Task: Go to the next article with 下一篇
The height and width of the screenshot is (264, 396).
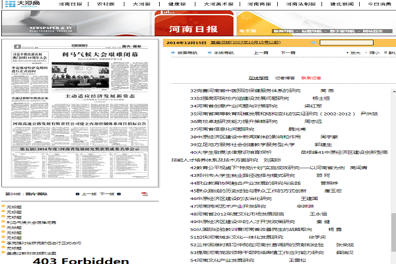Action: [287, 52]
